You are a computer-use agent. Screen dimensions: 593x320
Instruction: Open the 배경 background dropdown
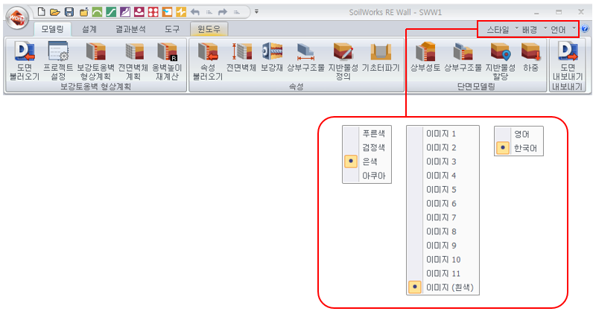530,29
